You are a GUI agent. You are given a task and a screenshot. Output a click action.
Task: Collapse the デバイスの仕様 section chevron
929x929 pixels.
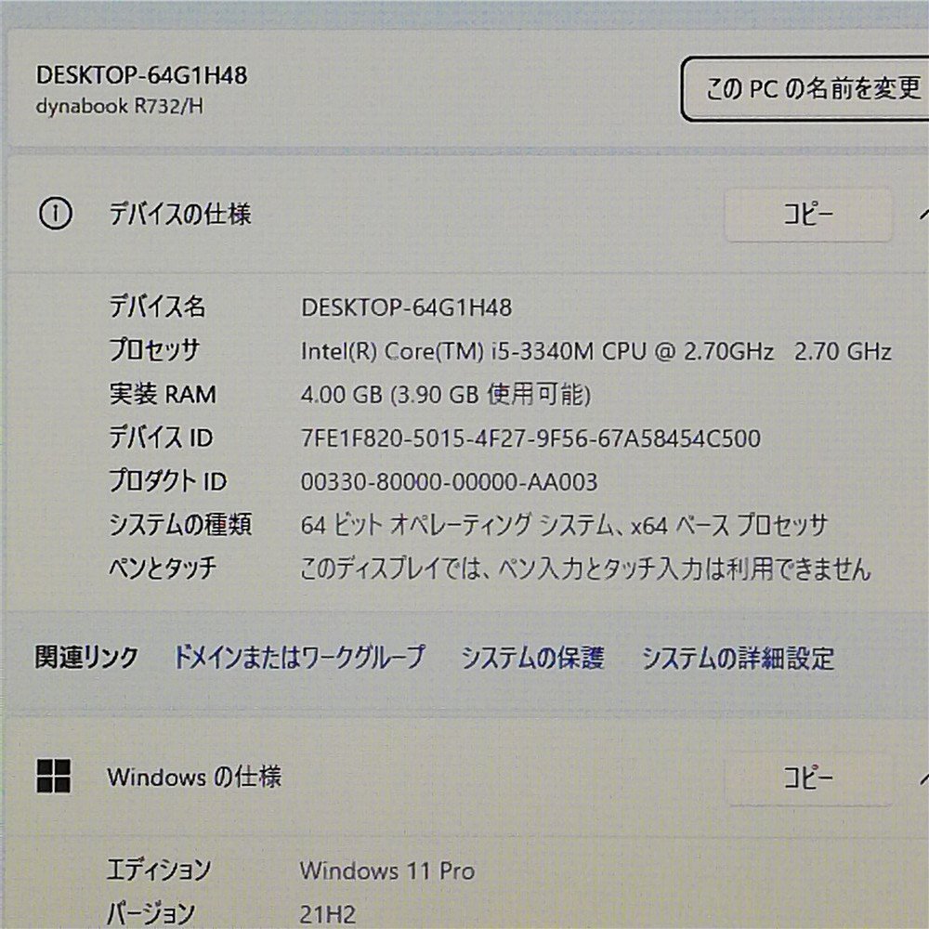[x=923, y=215]
